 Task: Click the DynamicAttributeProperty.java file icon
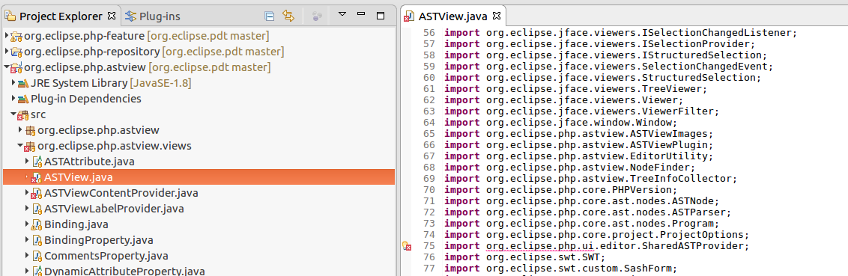[37, 272]
